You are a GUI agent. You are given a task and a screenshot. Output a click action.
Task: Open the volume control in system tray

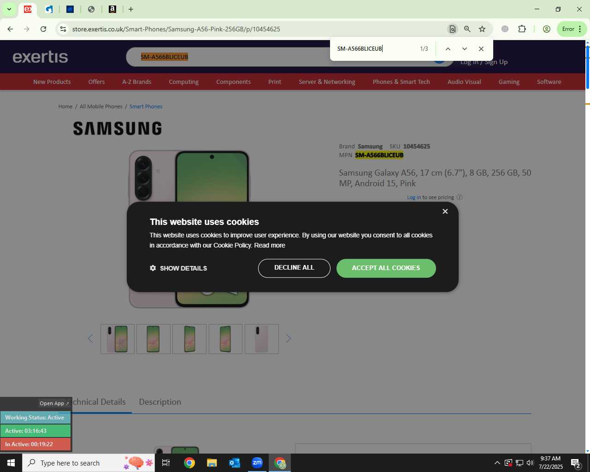pyautogui.click(x=530, y=463)
